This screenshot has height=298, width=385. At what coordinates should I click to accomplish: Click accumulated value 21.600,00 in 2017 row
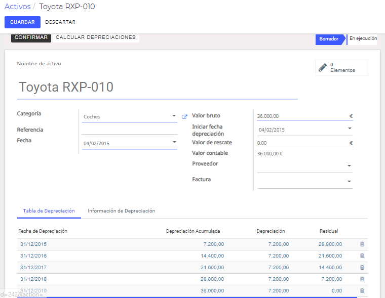[212, 267]
